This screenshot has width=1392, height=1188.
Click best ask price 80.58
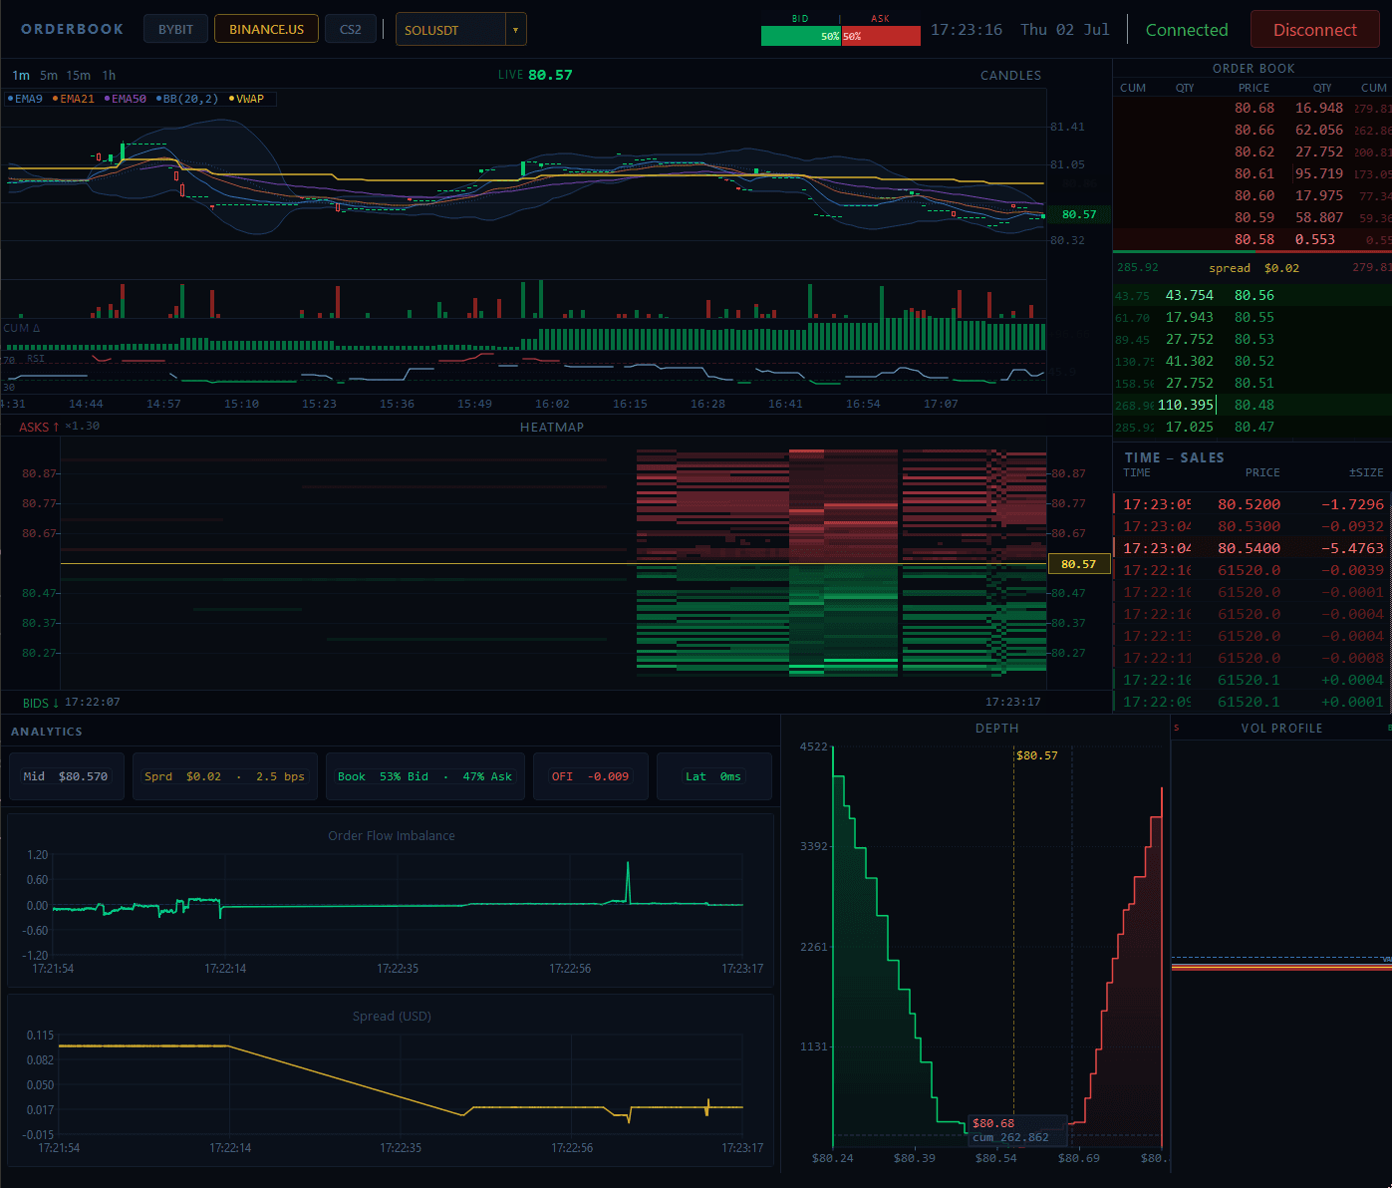1253,239
